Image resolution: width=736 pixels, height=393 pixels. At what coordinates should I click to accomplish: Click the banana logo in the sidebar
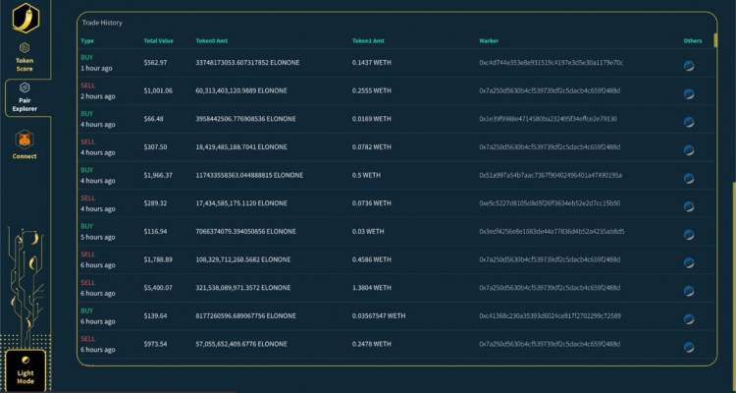(25, 16)
